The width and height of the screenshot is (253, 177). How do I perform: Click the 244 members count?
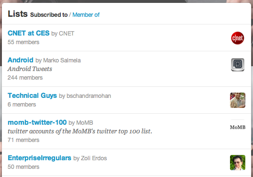pyautogui.click(x=25, y=78)
